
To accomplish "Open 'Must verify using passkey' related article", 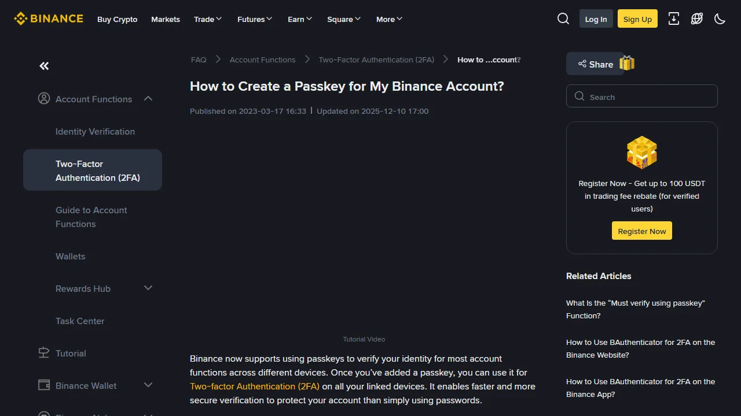I will (x=636, y=310).
